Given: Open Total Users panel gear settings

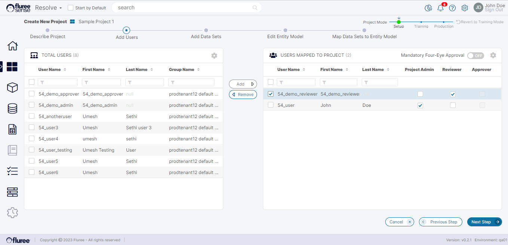Looking at the screenshot, I should pos(214,56).
